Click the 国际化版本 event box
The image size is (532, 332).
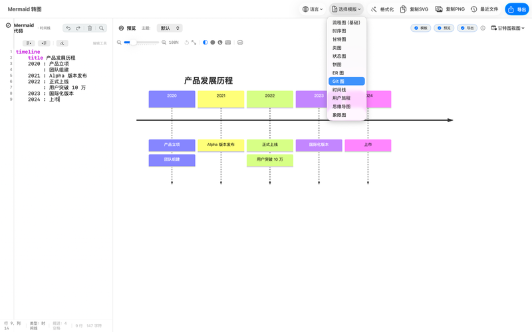(x=319, y=145)
